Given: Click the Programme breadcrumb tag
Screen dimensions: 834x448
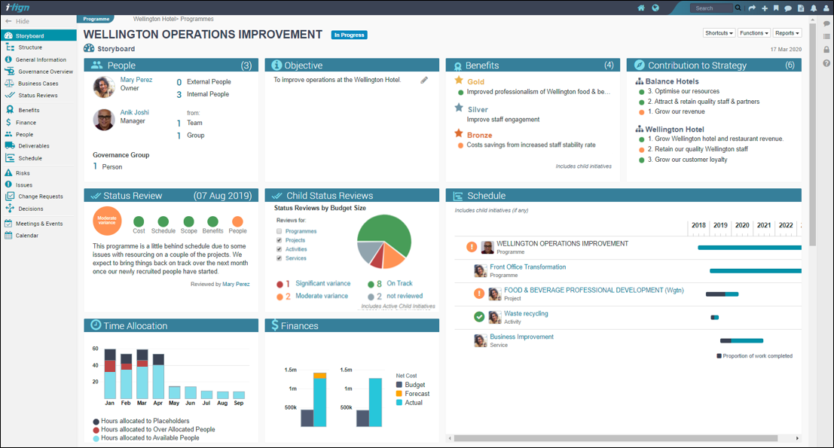Looking at the screenshot, I should pos(96,19).
